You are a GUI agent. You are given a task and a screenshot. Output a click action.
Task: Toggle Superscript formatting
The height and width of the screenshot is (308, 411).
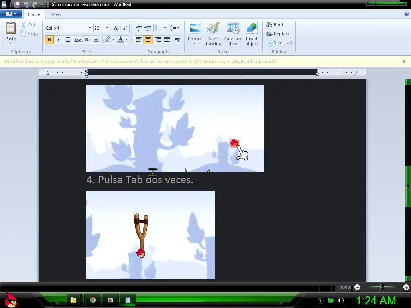click(x=96, y=40)
